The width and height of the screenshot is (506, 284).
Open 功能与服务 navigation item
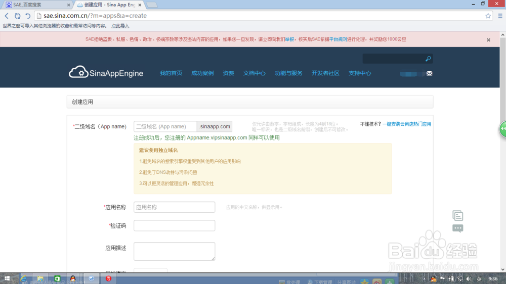[x=288, y=73]
